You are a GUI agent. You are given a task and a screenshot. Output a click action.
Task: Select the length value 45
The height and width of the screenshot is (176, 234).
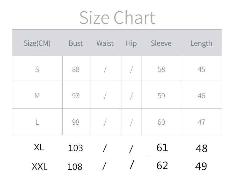tap(201, 69)
